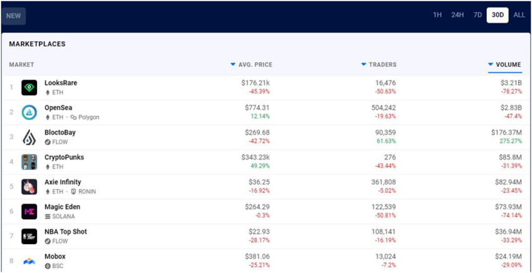Click OpenSea traders count 504,242
The width and height of the screenshot is (532, 273).
click(384, 108)
